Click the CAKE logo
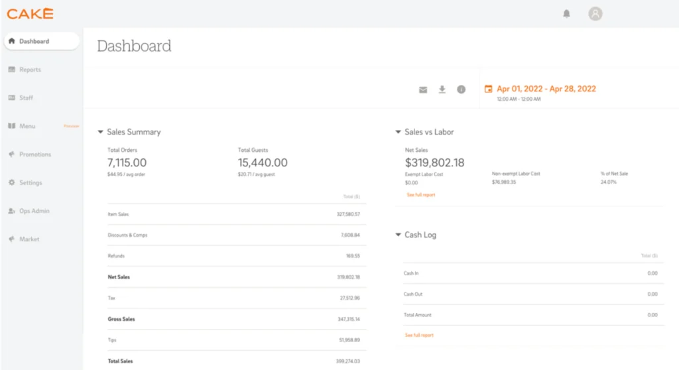The width and height of the screenshot is (679, 370). (31, 13)
